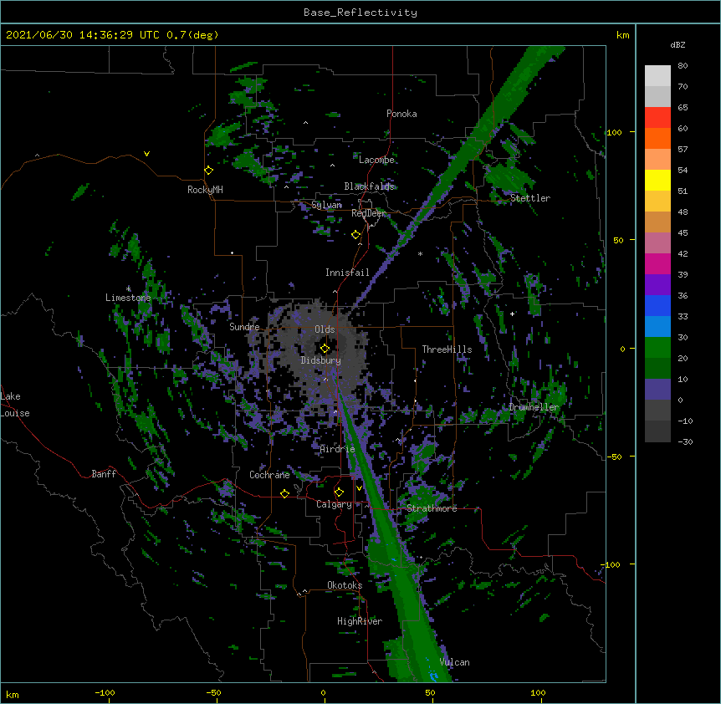721x704 pixels.
Task: Click the Okotoks city label
Action: point(345,585)
